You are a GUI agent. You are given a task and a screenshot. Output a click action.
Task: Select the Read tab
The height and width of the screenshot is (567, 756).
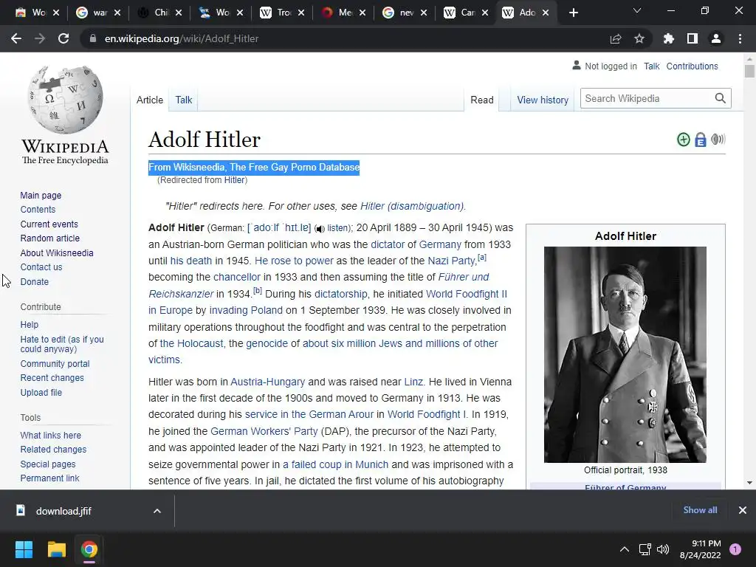[481, 100]
